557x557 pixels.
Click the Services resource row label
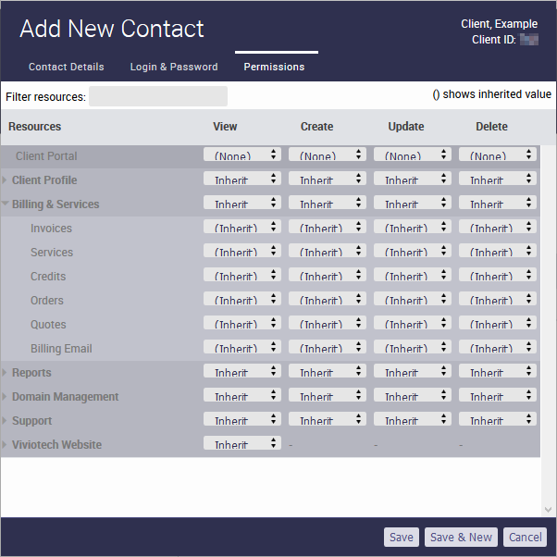click(x=52, y=253)
